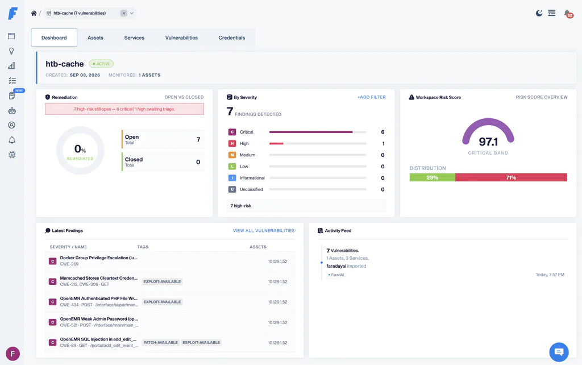Click View All Vulnerabilities link
This screenshot has height=365, width=582.
click(x=264, y=231)
